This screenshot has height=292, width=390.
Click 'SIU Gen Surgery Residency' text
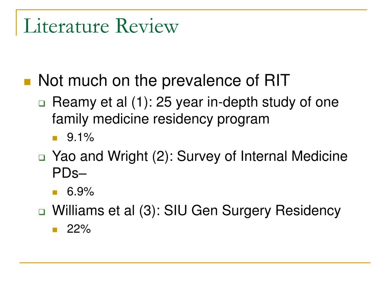coord(252,211)
